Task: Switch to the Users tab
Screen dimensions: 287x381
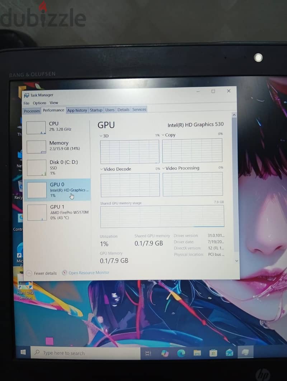Action: [x=110, y=110]
